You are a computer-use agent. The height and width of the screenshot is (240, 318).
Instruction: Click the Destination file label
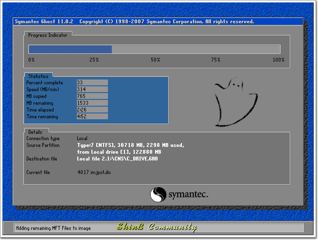(x=42, y=159)
